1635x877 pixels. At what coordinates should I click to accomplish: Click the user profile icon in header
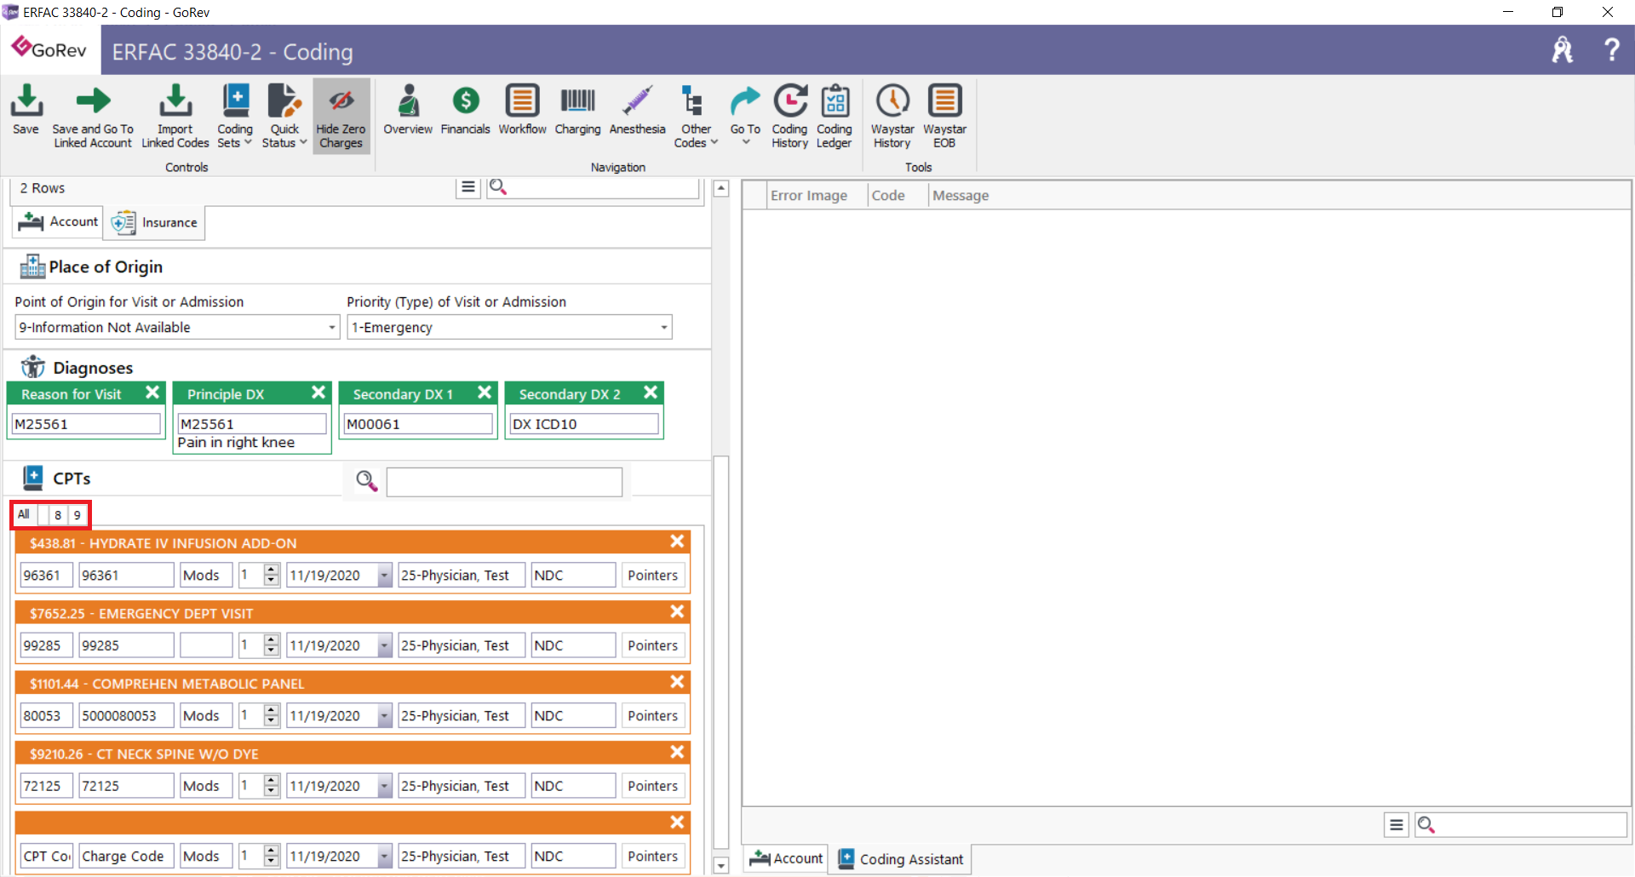(1563, 49)
